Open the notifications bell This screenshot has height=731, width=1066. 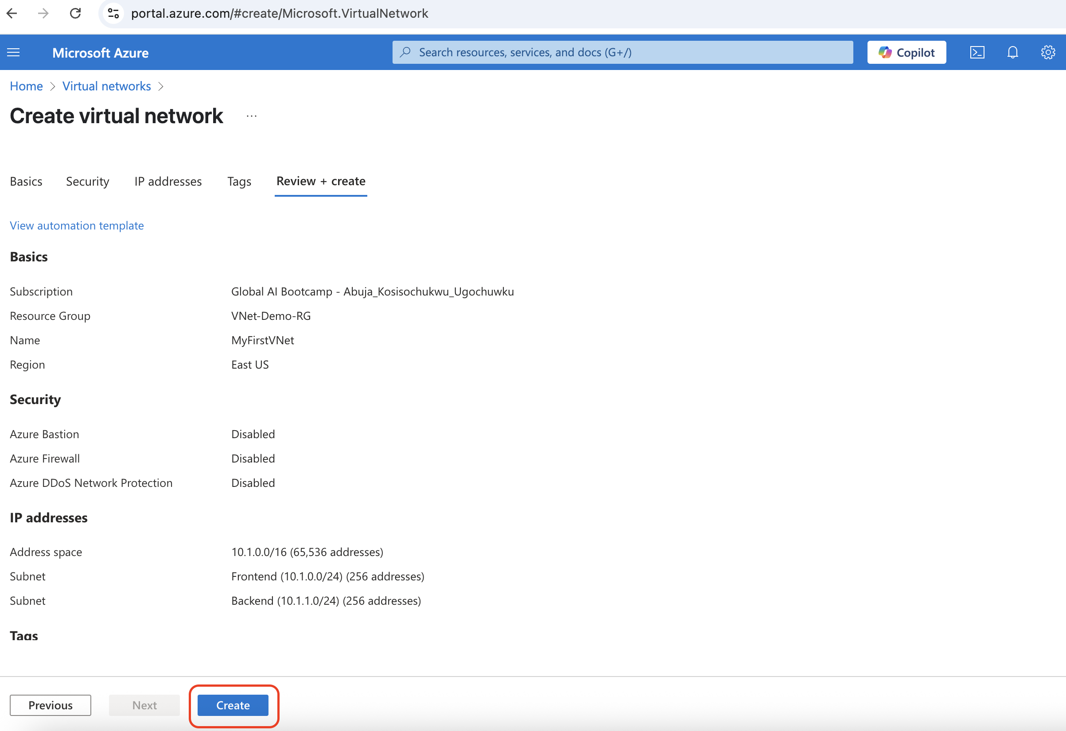coord(1013,52)
